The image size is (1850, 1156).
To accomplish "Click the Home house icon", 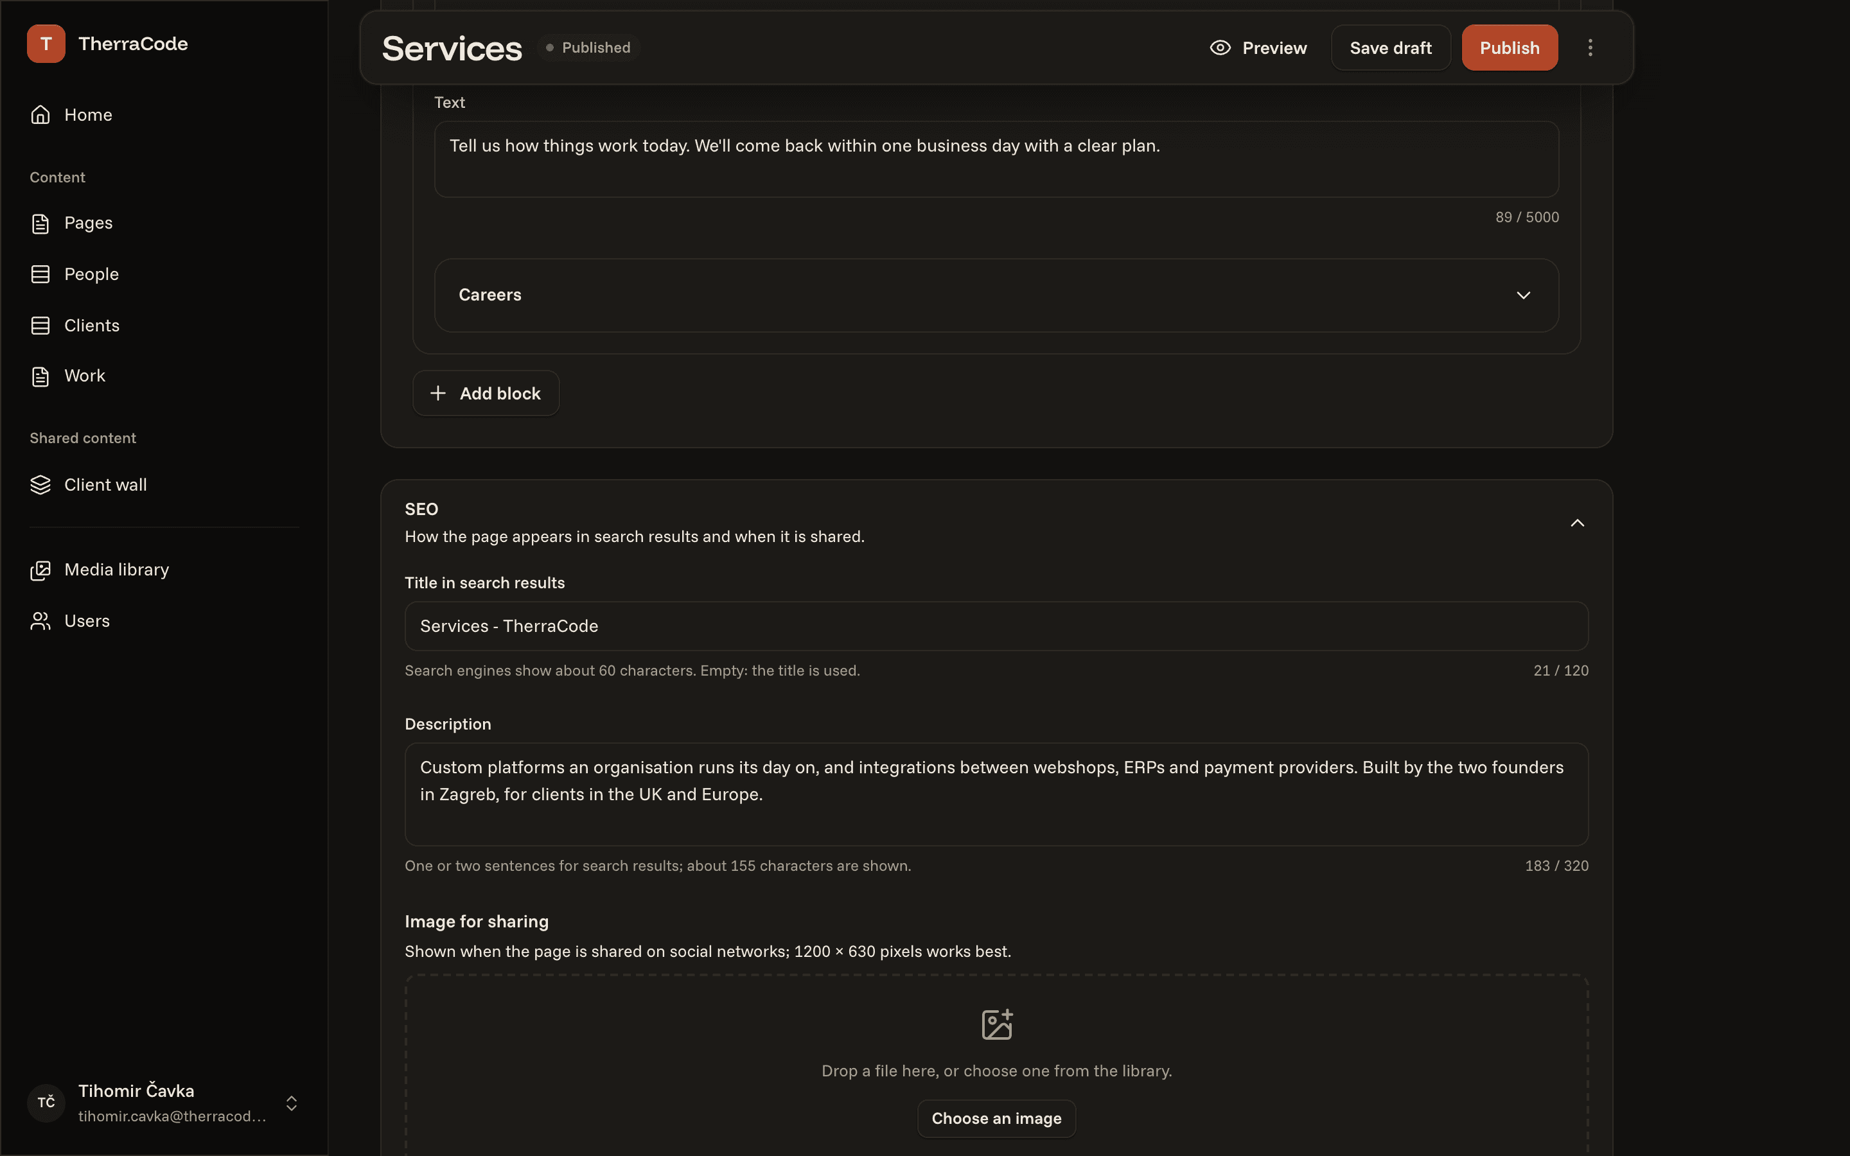I will [x=40, y=115].
